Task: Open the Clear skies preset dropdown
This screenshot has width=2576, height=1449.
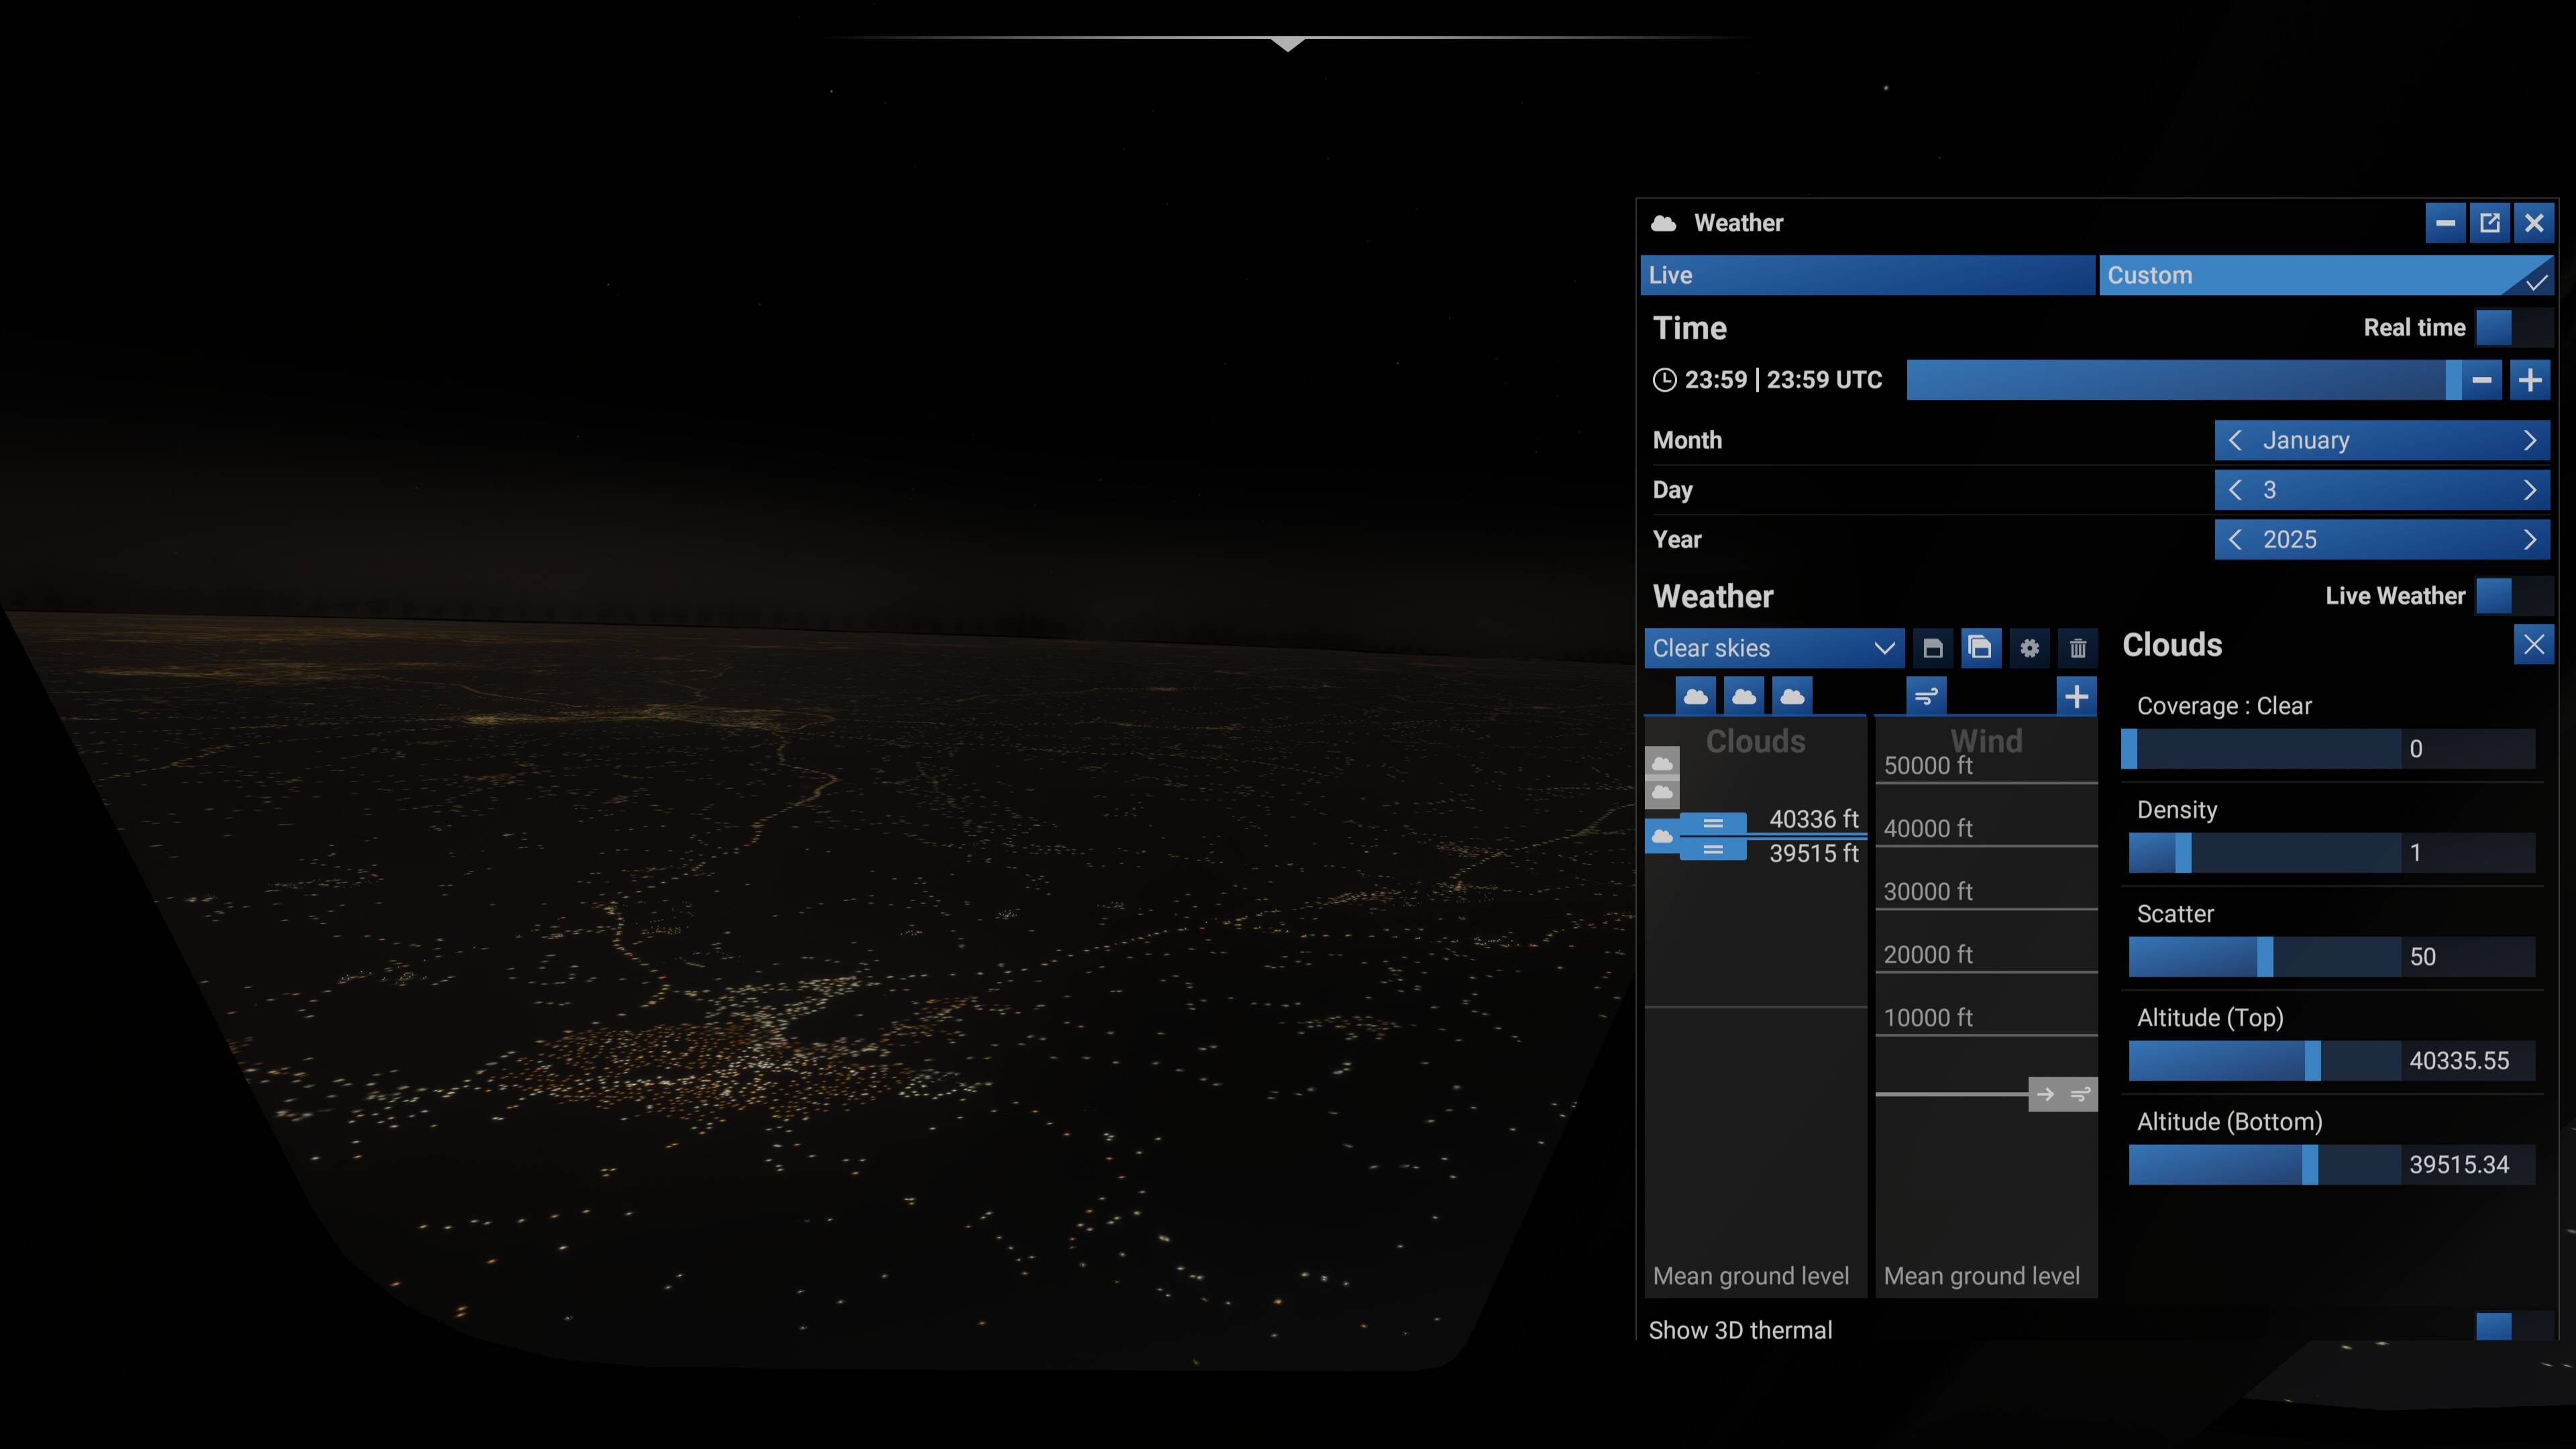Action: (1773, 648)
